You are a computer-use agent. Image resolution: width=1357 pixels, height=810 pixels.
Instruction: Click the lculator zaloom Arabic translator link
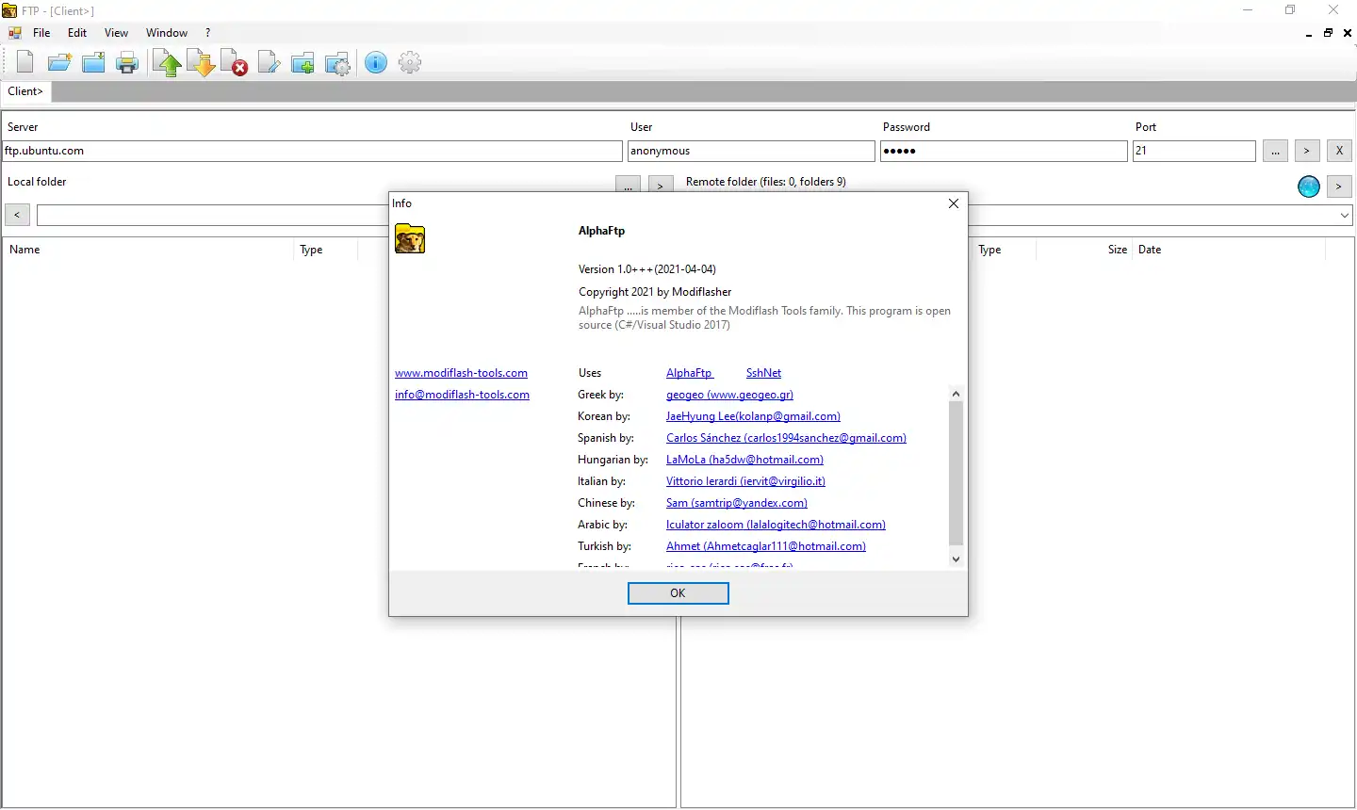(776, 525)
